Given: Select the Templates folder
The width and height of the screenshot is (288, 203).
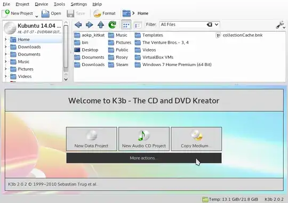Looking at the screenshot, I should click(149, 35).
